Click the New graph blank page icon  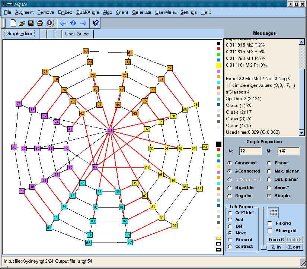(x=13, y=23)
